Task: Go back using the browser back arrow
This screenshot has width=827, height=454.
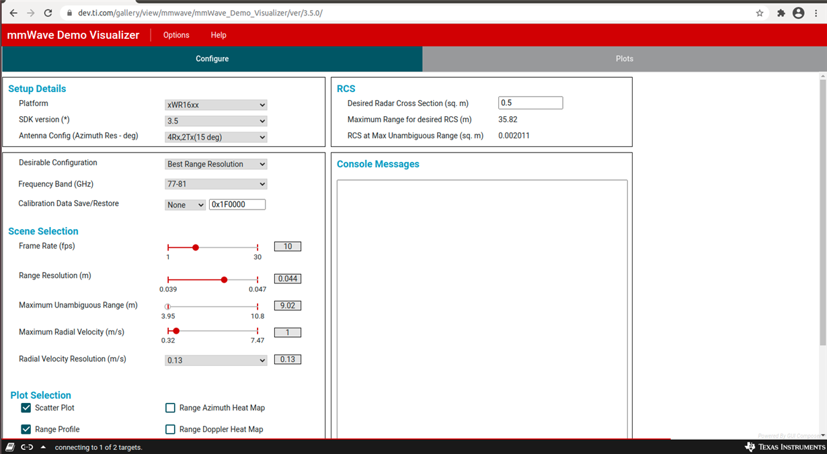Action: pos(13,13)
